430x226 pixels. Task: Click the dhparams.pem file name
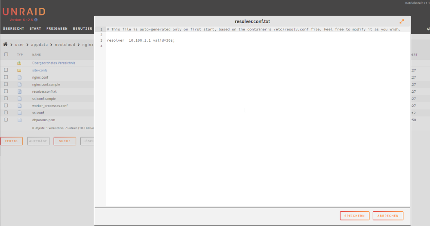coord(43,120)
